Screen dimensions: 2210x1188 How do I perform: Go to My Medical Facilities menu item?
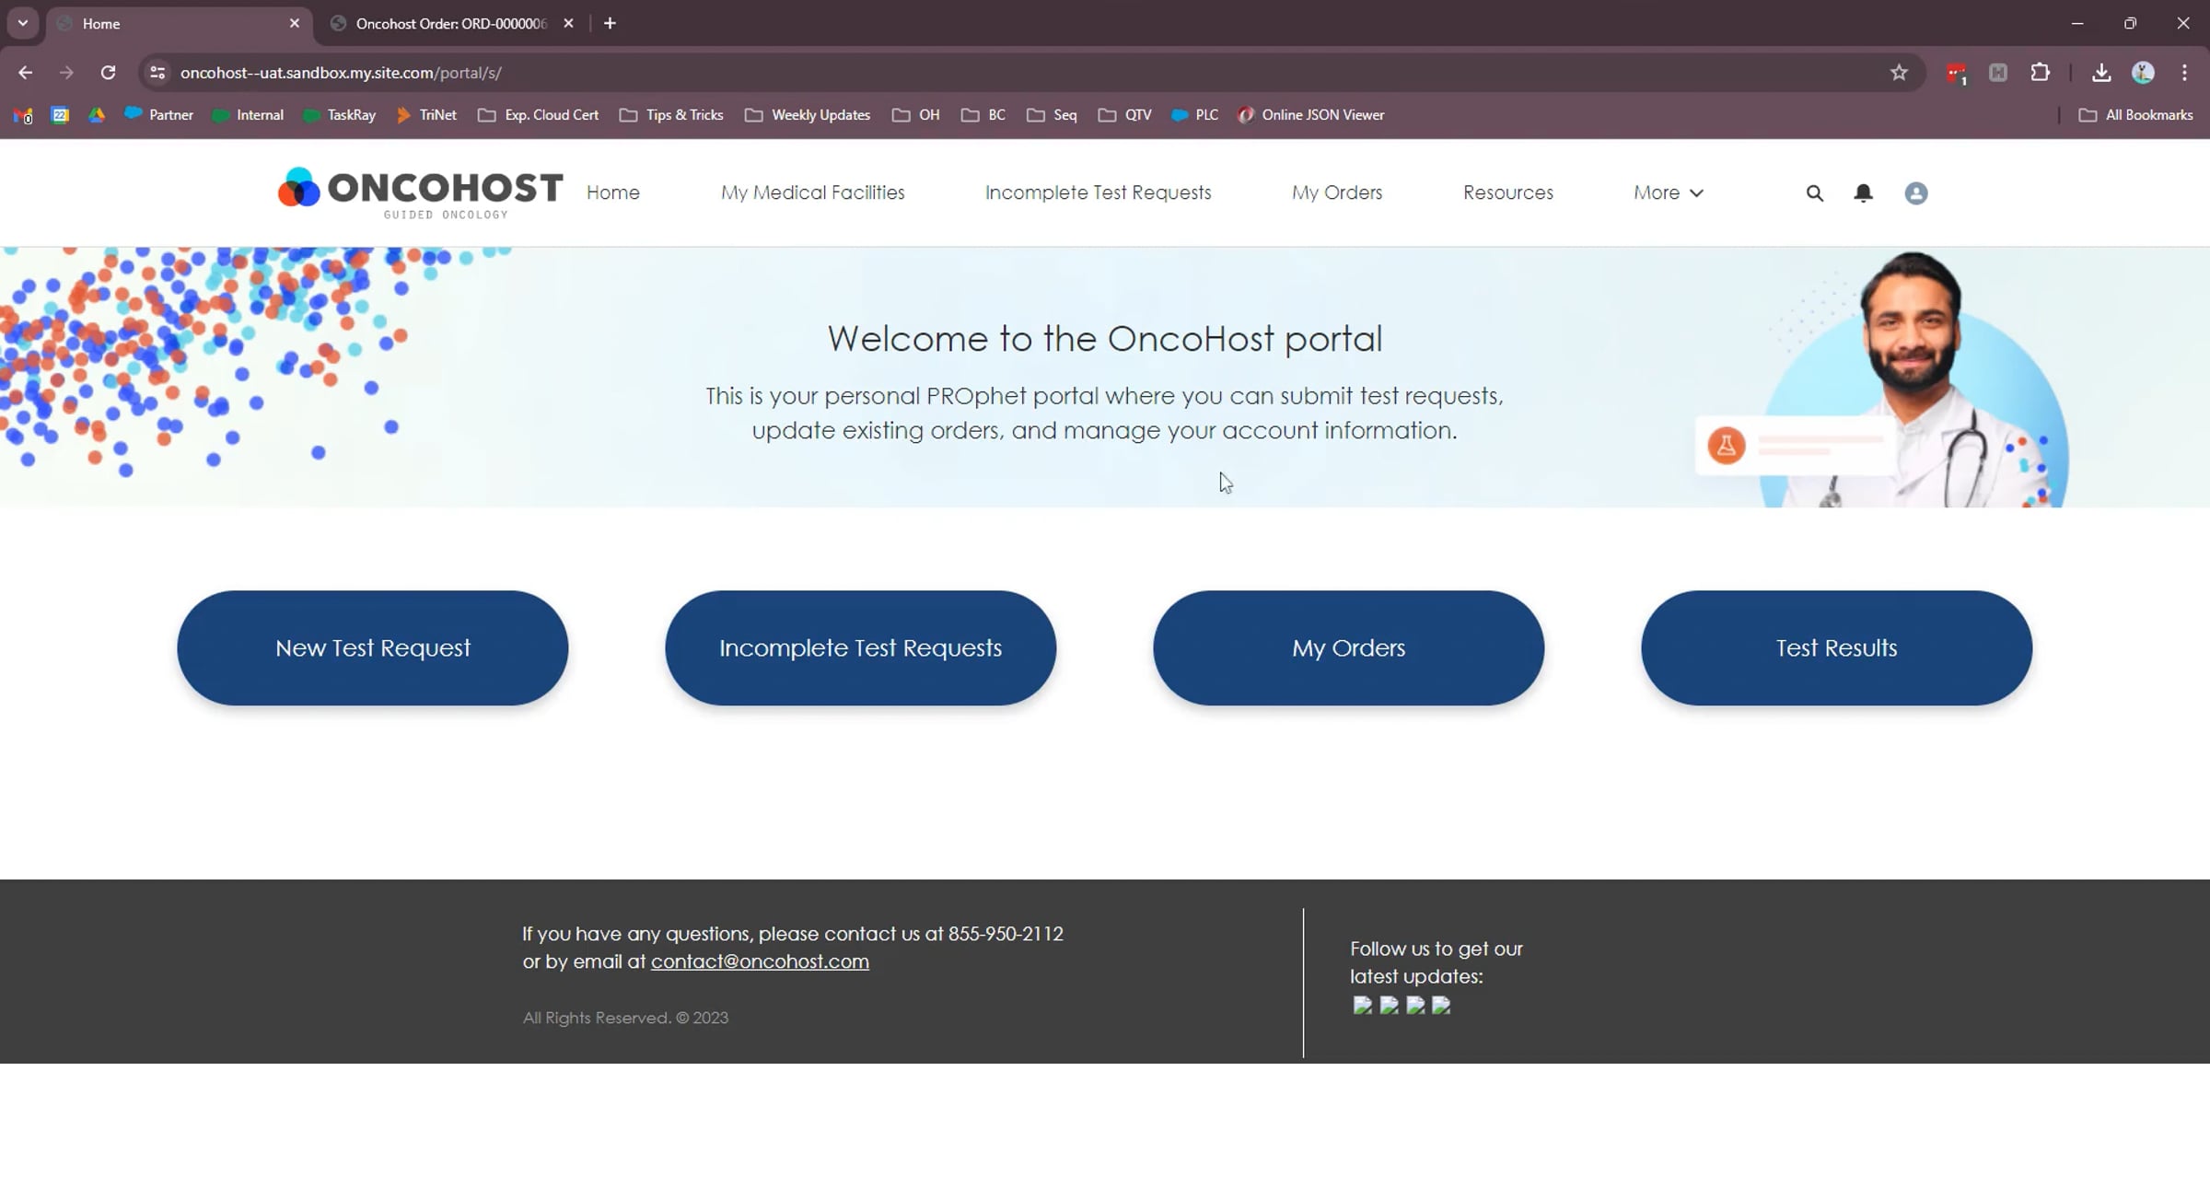point(812,192)
